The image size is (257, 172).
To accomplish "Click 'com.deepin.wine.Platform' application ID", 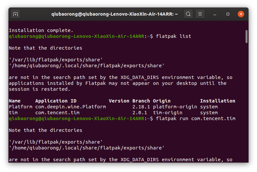I will [71, 107].
